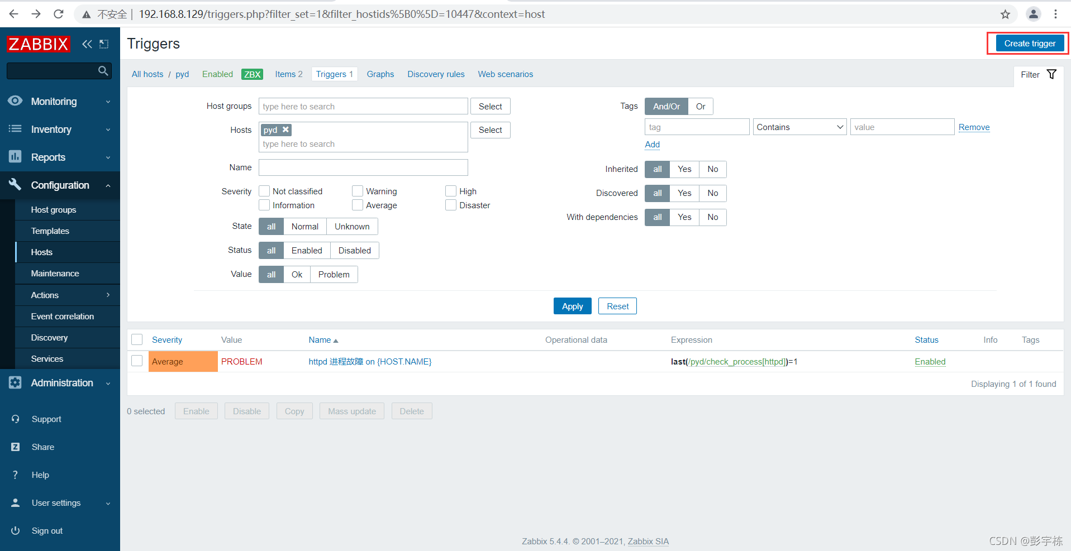1071x551 pixels.
Task: Remove pyd host tag with X
Action: tap(285, 130)
